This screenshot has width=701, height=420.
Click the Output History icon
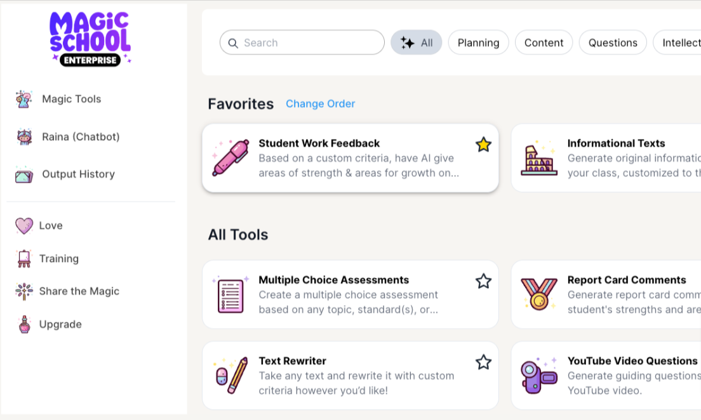[24, 174]
